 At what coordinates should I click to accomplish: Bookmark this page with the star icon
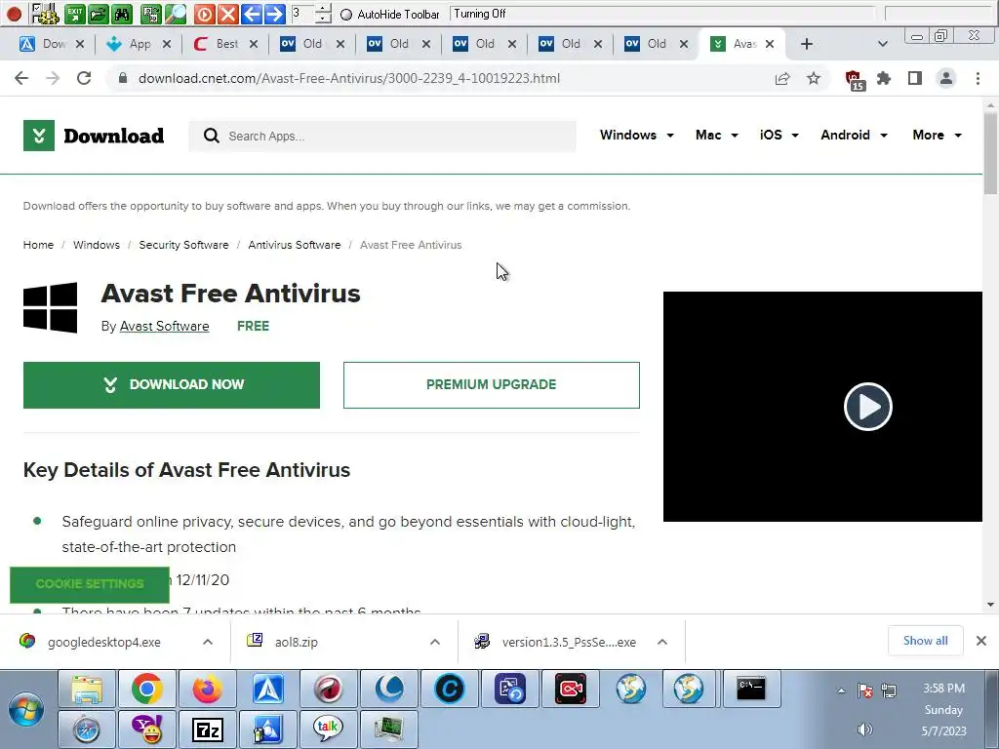pyautogui.click(x=814, y=78)
